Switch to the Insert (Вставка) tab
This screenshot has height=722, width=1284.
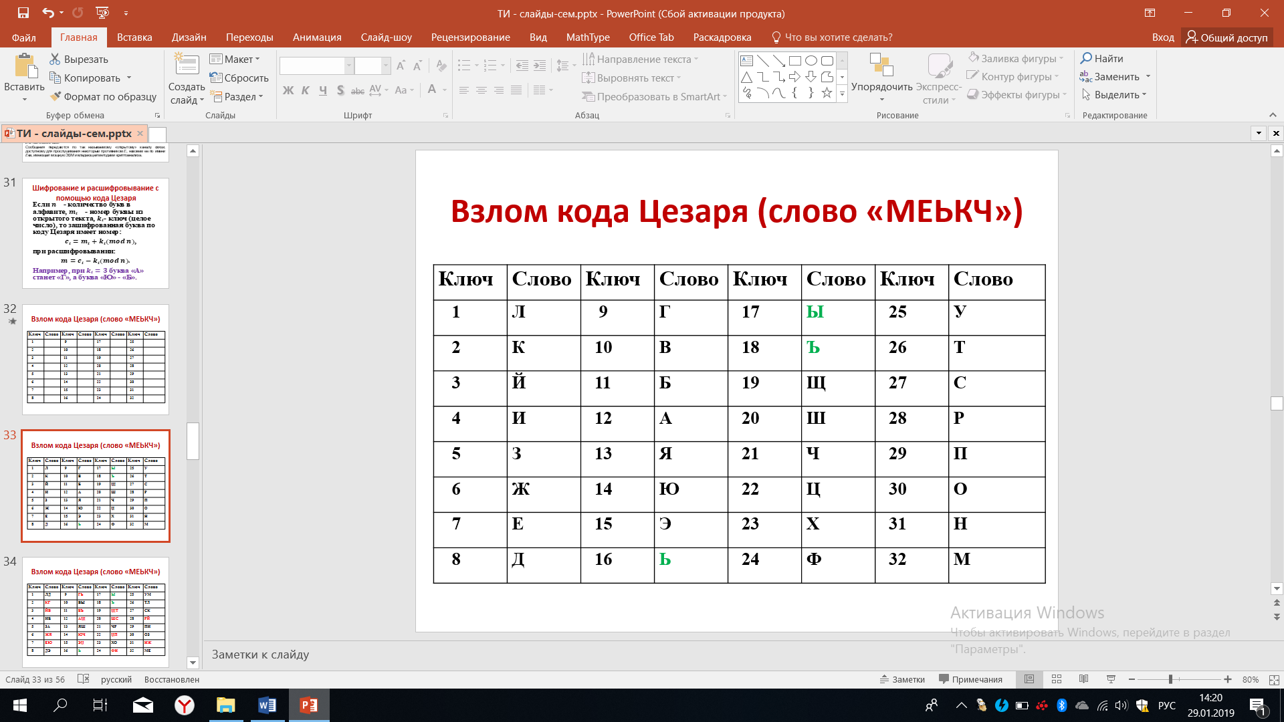point(134,37)
